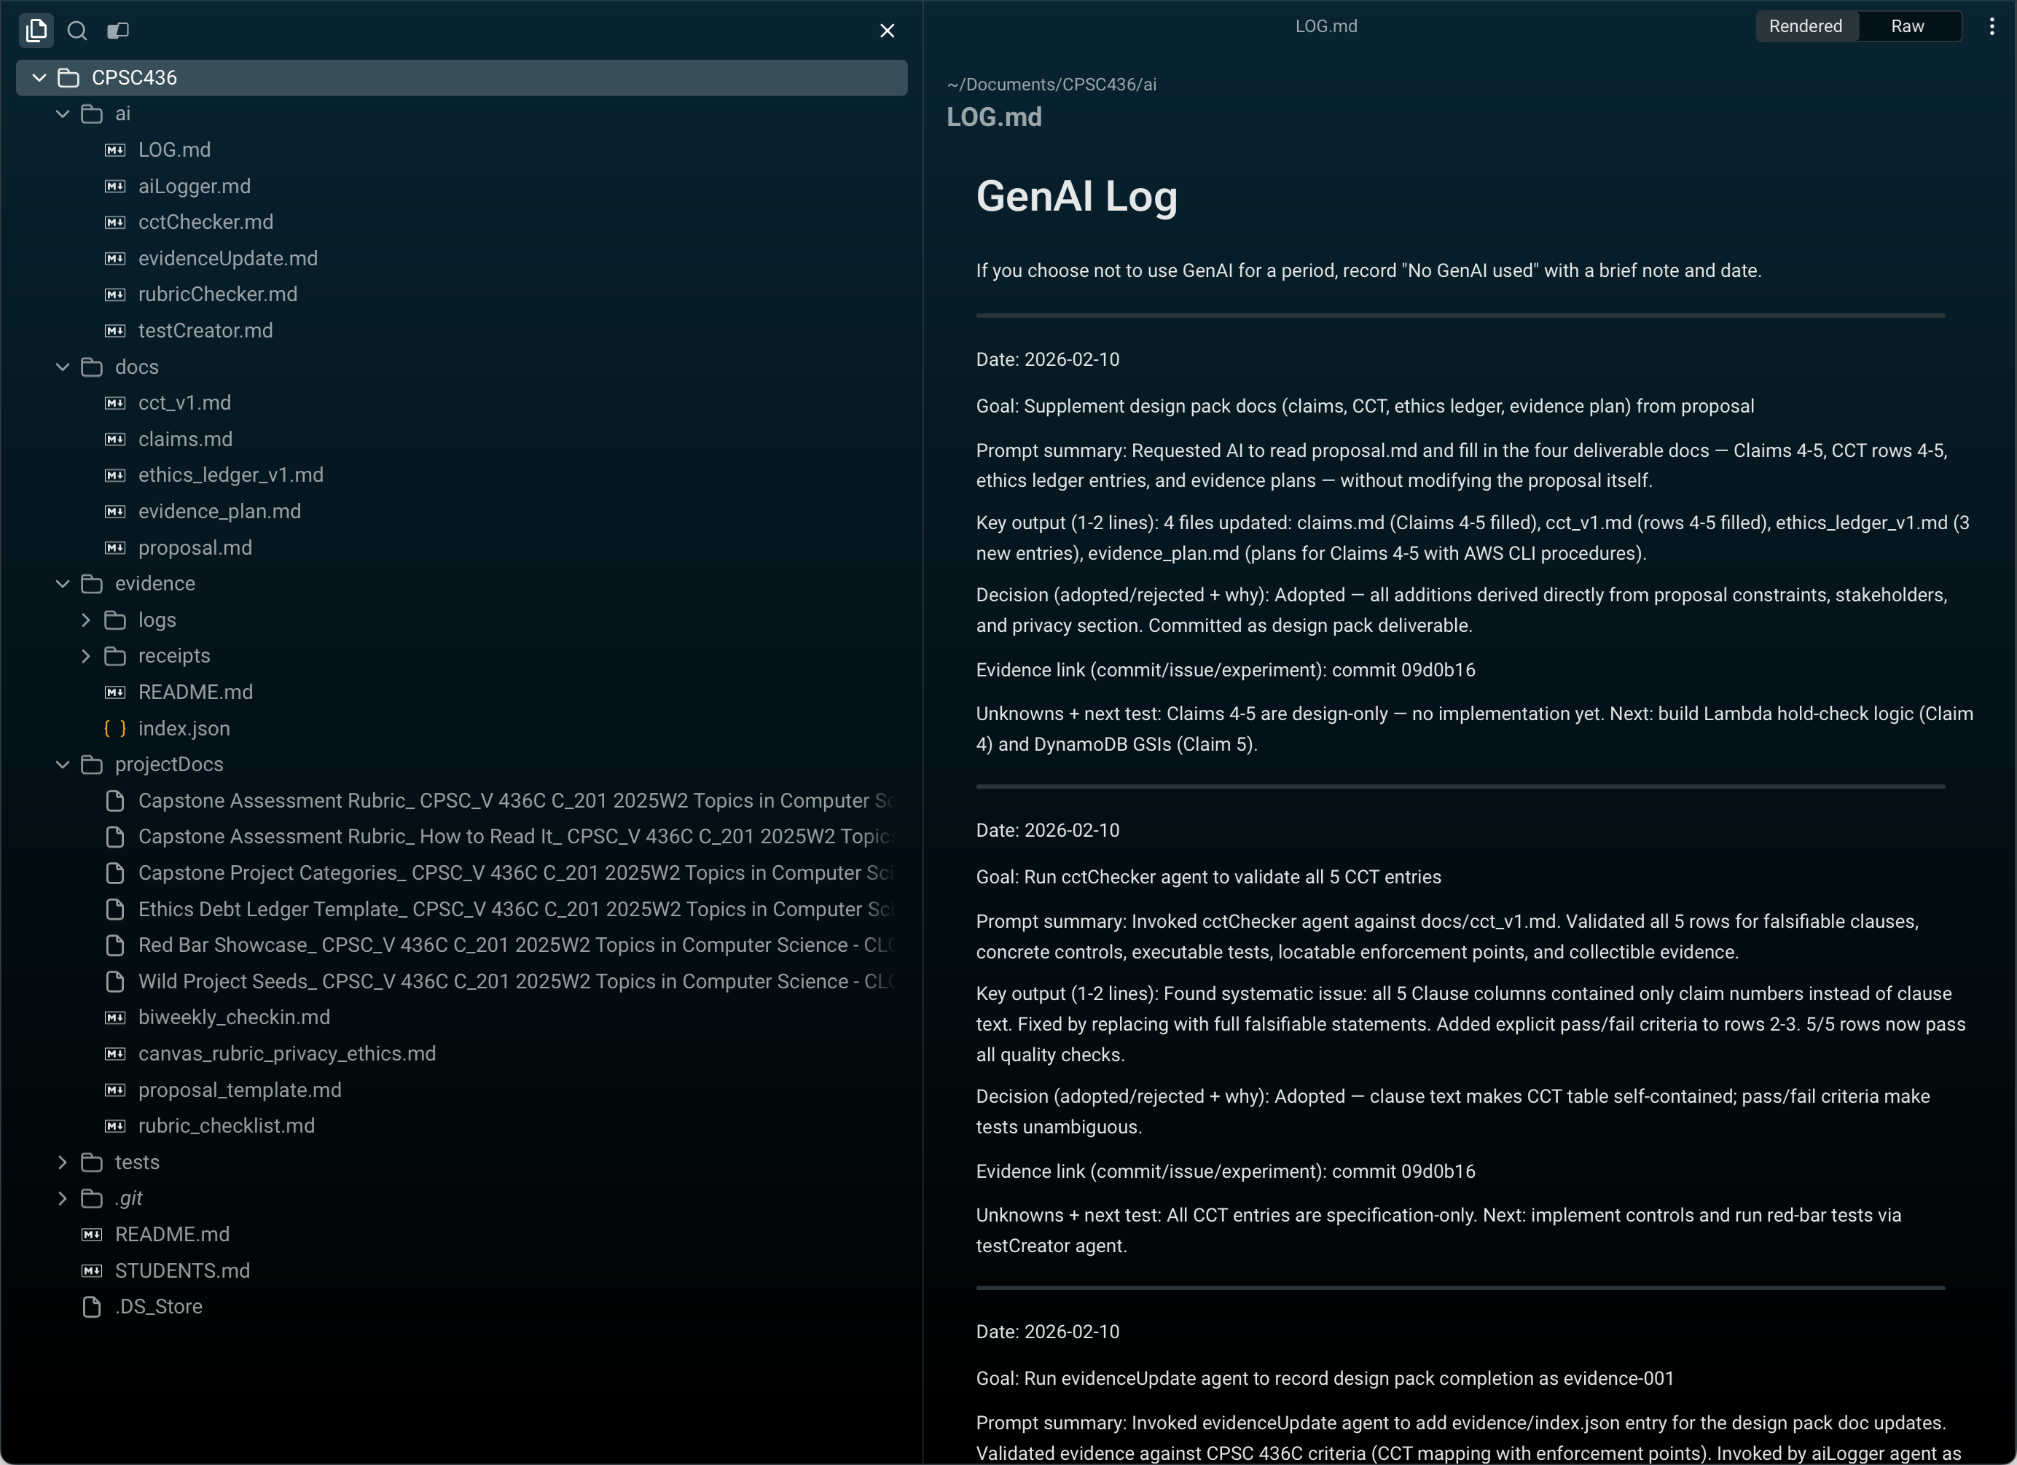This screenshot has width=2017, height=1465.
Task: Click the search icon in sidebar header
Action: coord(77,29)
